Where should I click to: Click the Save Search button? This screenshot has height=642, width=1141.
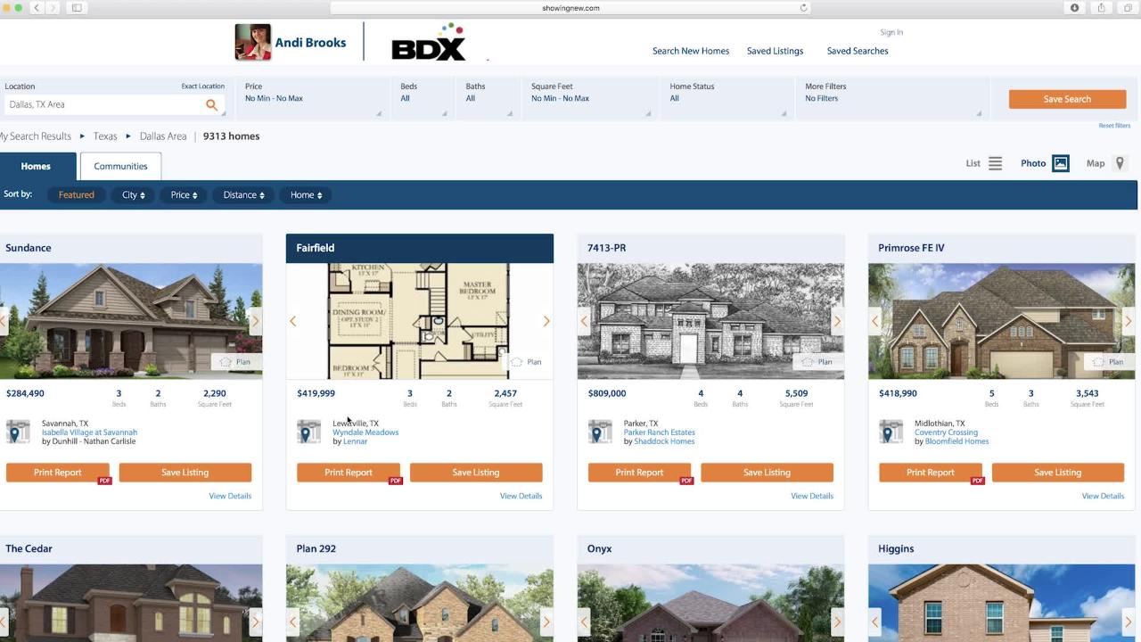pyautogui.click(x=1067, y=99)
